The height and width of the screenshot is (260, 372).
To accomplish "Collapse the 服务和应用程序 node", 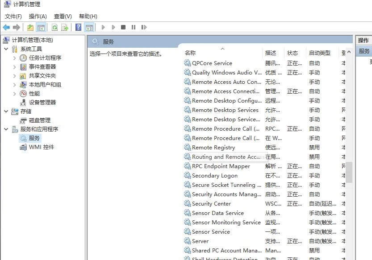I will tap(6, 129).
